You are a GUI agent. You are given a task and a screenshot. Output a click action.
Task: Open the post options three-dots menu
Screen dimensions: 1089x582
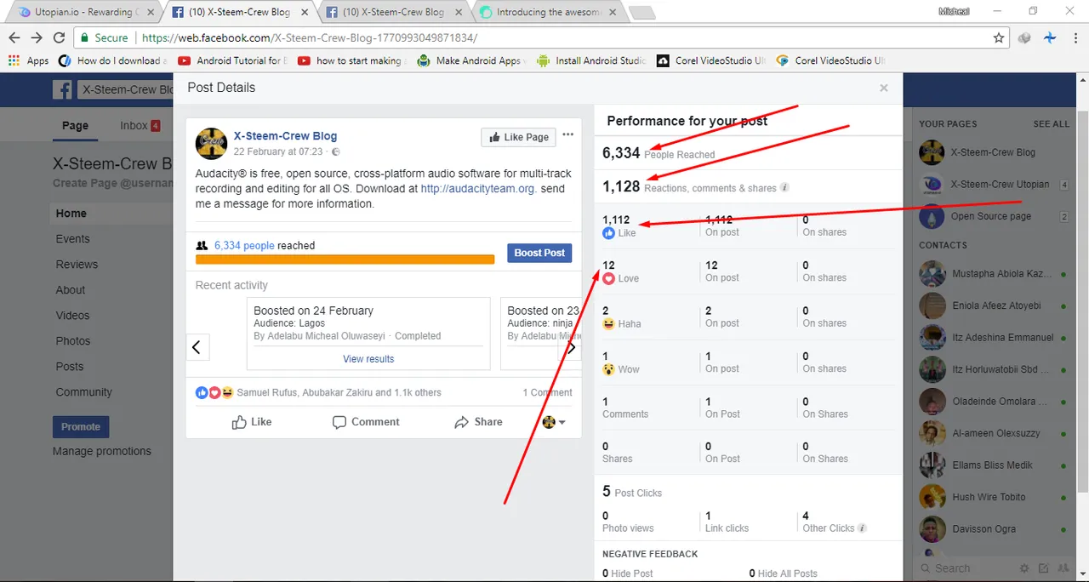[568, 134]
